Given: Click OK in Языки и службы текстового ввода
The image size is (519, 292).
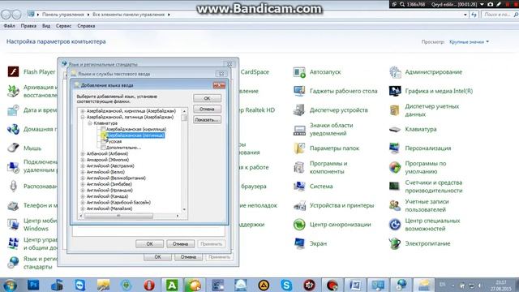Looking at the screenshot, I should tap(149, 244).
